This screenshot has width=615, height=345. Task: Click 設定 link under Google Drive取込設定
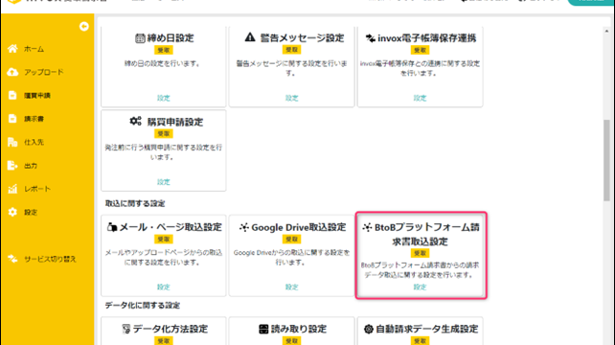[291, 287]
